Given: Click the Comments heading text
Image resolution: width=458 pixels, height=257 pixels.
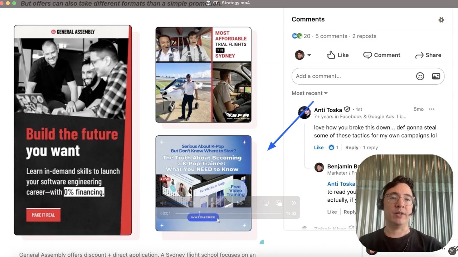Looking at the screenshot, I should (x=308, y=19).
